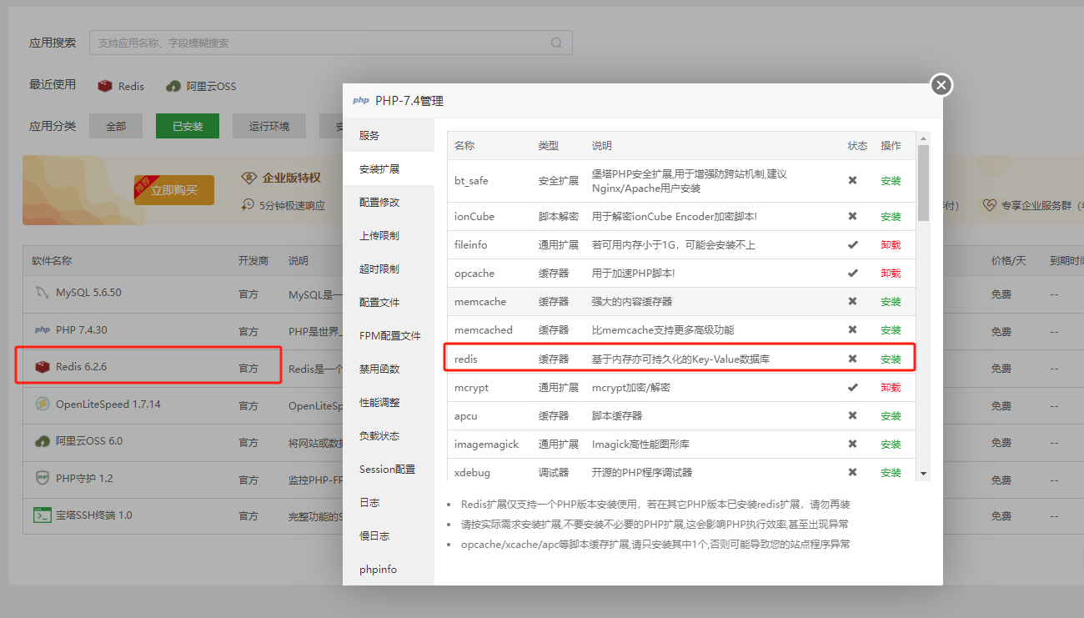Click the extension list scrollbar thumb
The image size is (1084, 618).
(923, 183)
